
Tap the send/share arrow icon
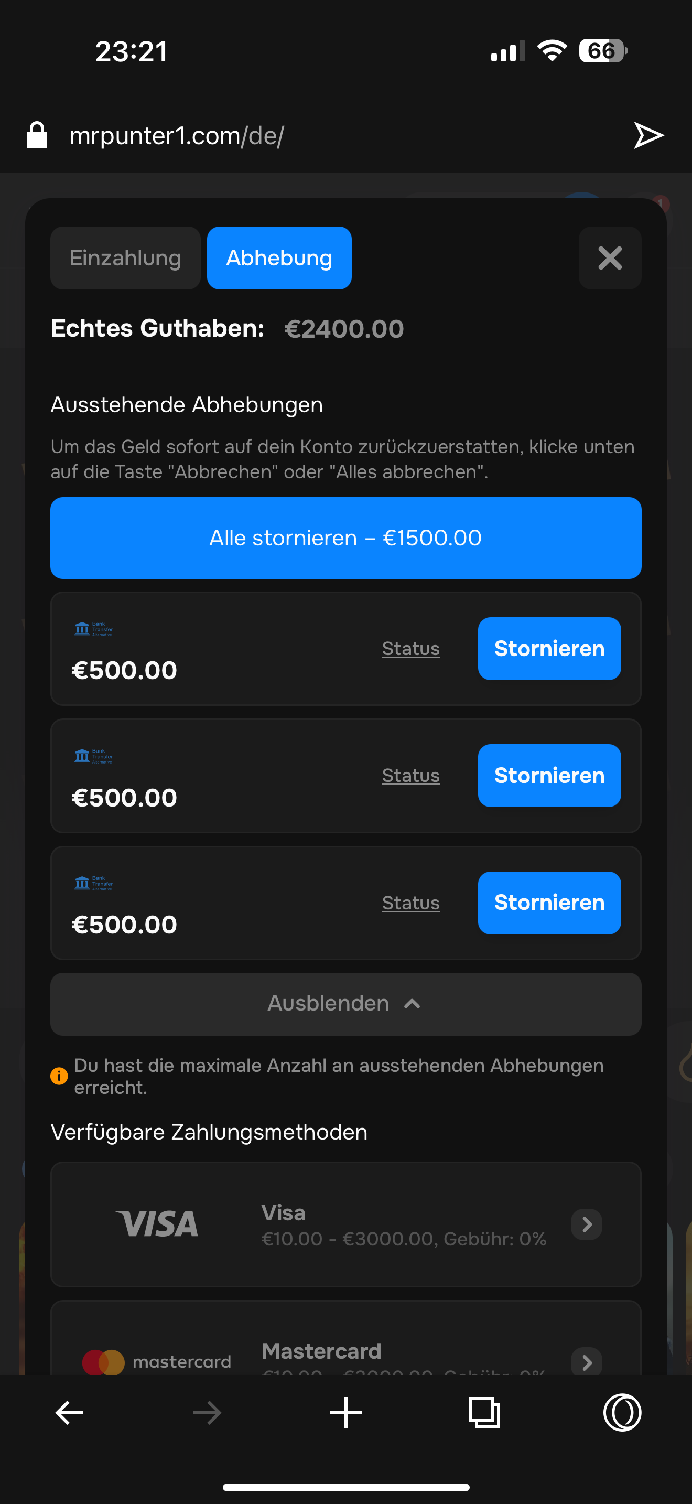point(648,135)
